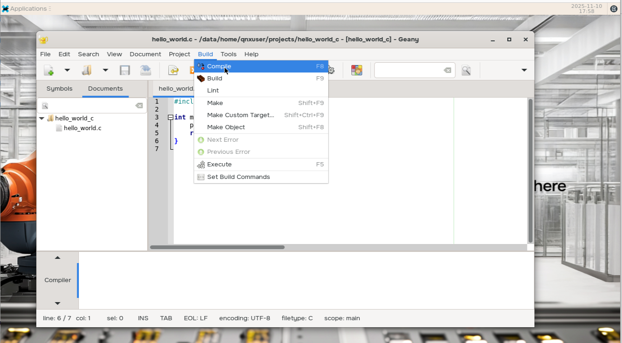Screen dimensions: 622x343
Task: Switch to the Symbols sidebar tab
Action: click(59, 89)
